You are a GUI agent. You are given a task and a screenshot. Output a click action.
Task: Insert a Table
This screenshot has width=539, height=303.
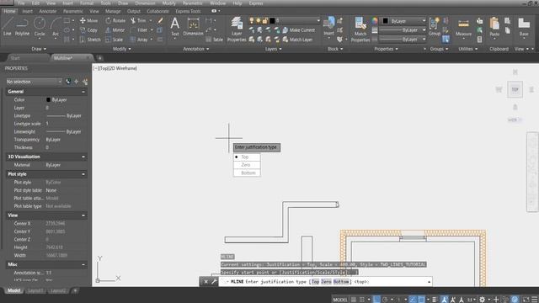coord(215,40)
